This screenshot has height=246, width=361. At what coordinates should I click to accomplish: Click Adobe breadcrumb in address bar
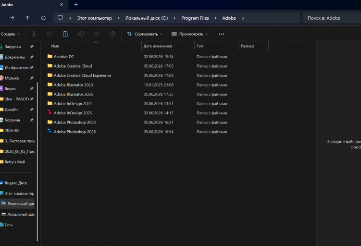point(229,18)
